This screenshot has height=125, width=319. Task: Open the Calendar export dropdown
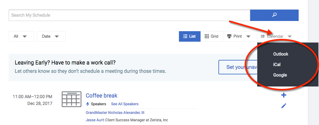278,36
